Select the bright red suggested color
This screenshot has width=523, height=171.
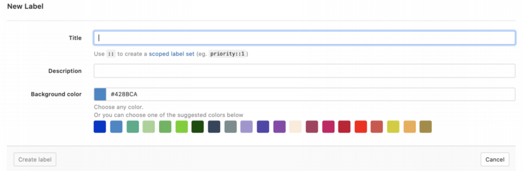(361, 127)
